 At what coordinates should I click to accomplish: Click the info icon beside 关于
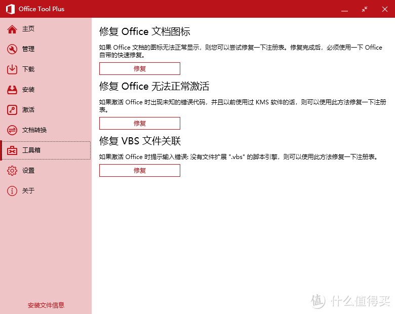click(12, 191)
